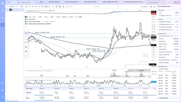The width and height of the screenshot is (181, 102).
Task: Open the chart toolbar settings gear at right
Action: pos(154,7)
